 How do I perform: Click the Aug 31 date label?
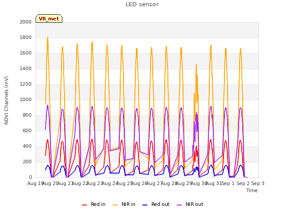click(213, 183)
